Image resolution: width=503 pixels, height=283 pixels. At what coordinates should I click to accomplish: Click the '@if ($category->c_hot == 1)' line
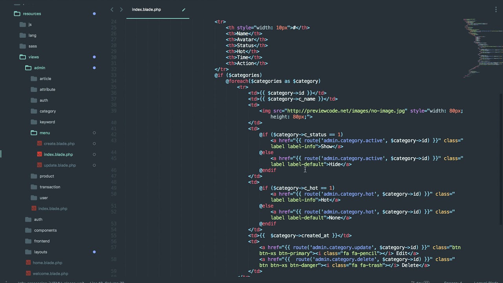pos(297,188)
